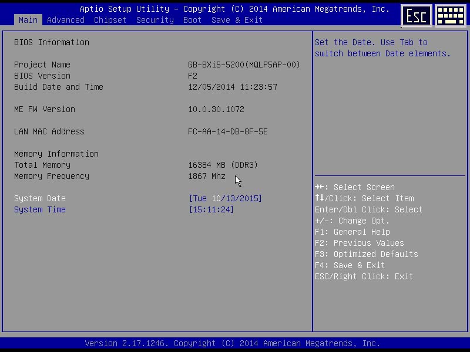Click the 'Select Screen' key hint
This screenshot has height=352, width=470.
pyautogui.click(x=355, y=187)
